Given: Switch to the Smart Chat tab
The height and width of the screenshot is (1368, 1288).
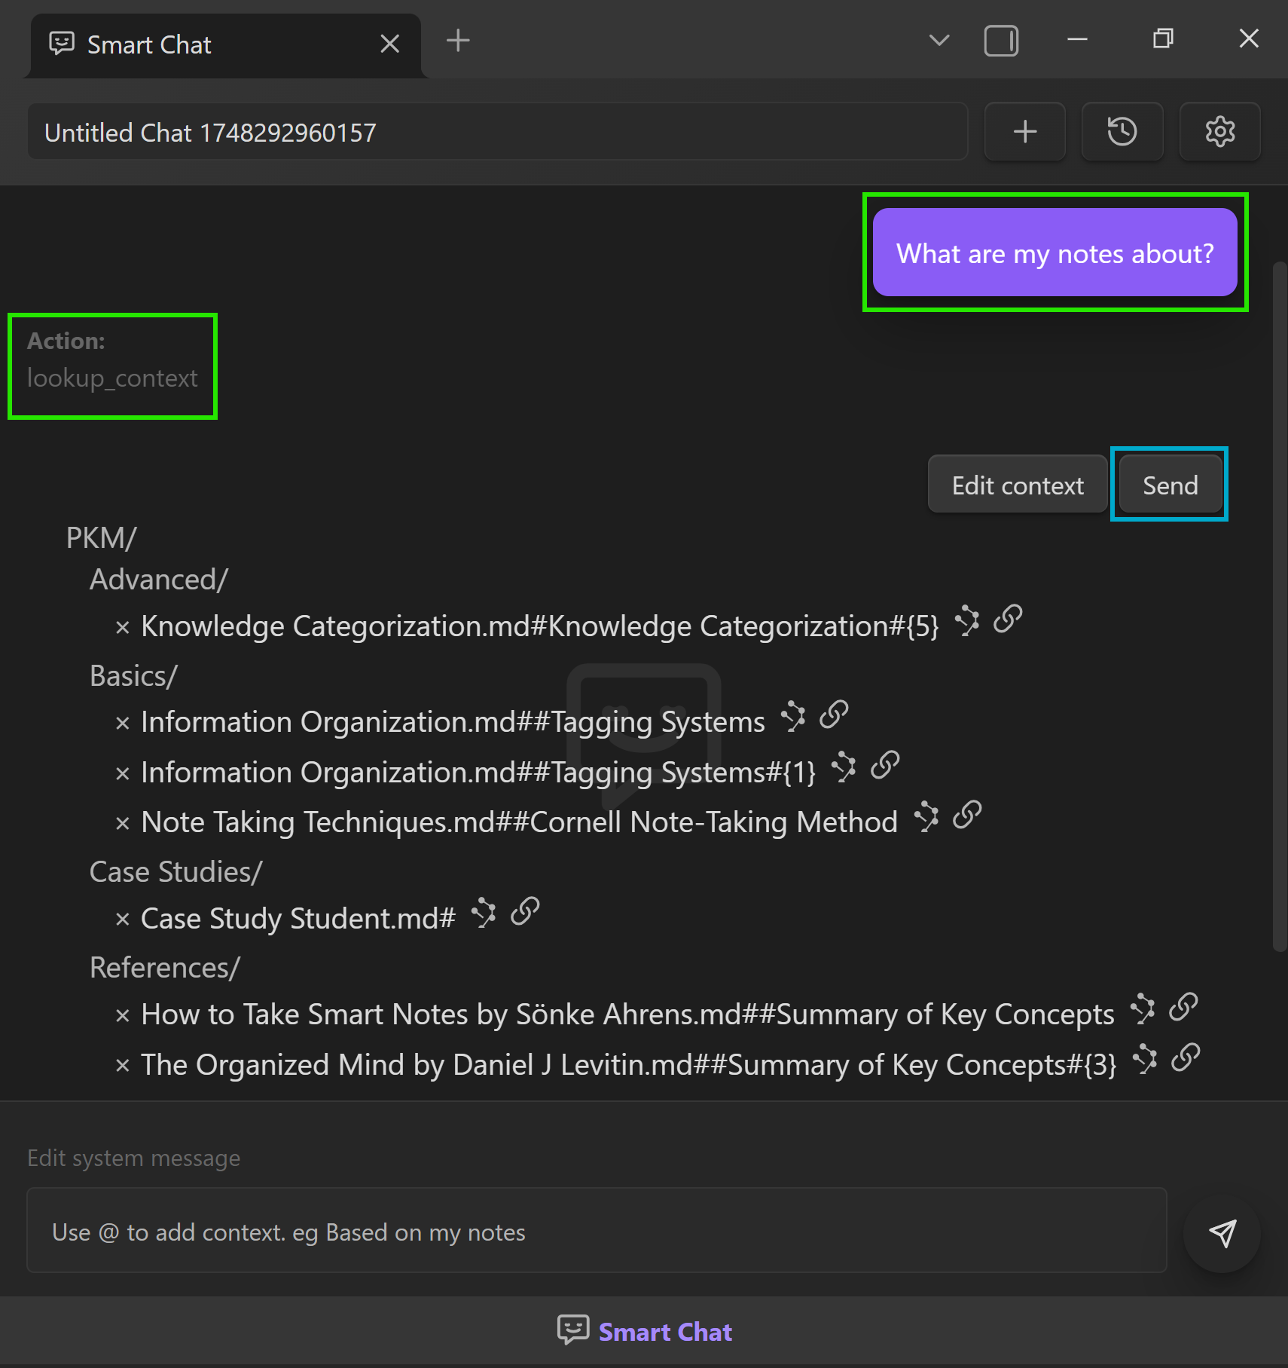Looking at the screenshot, I should pyautogui.click(x=149, y=45).
